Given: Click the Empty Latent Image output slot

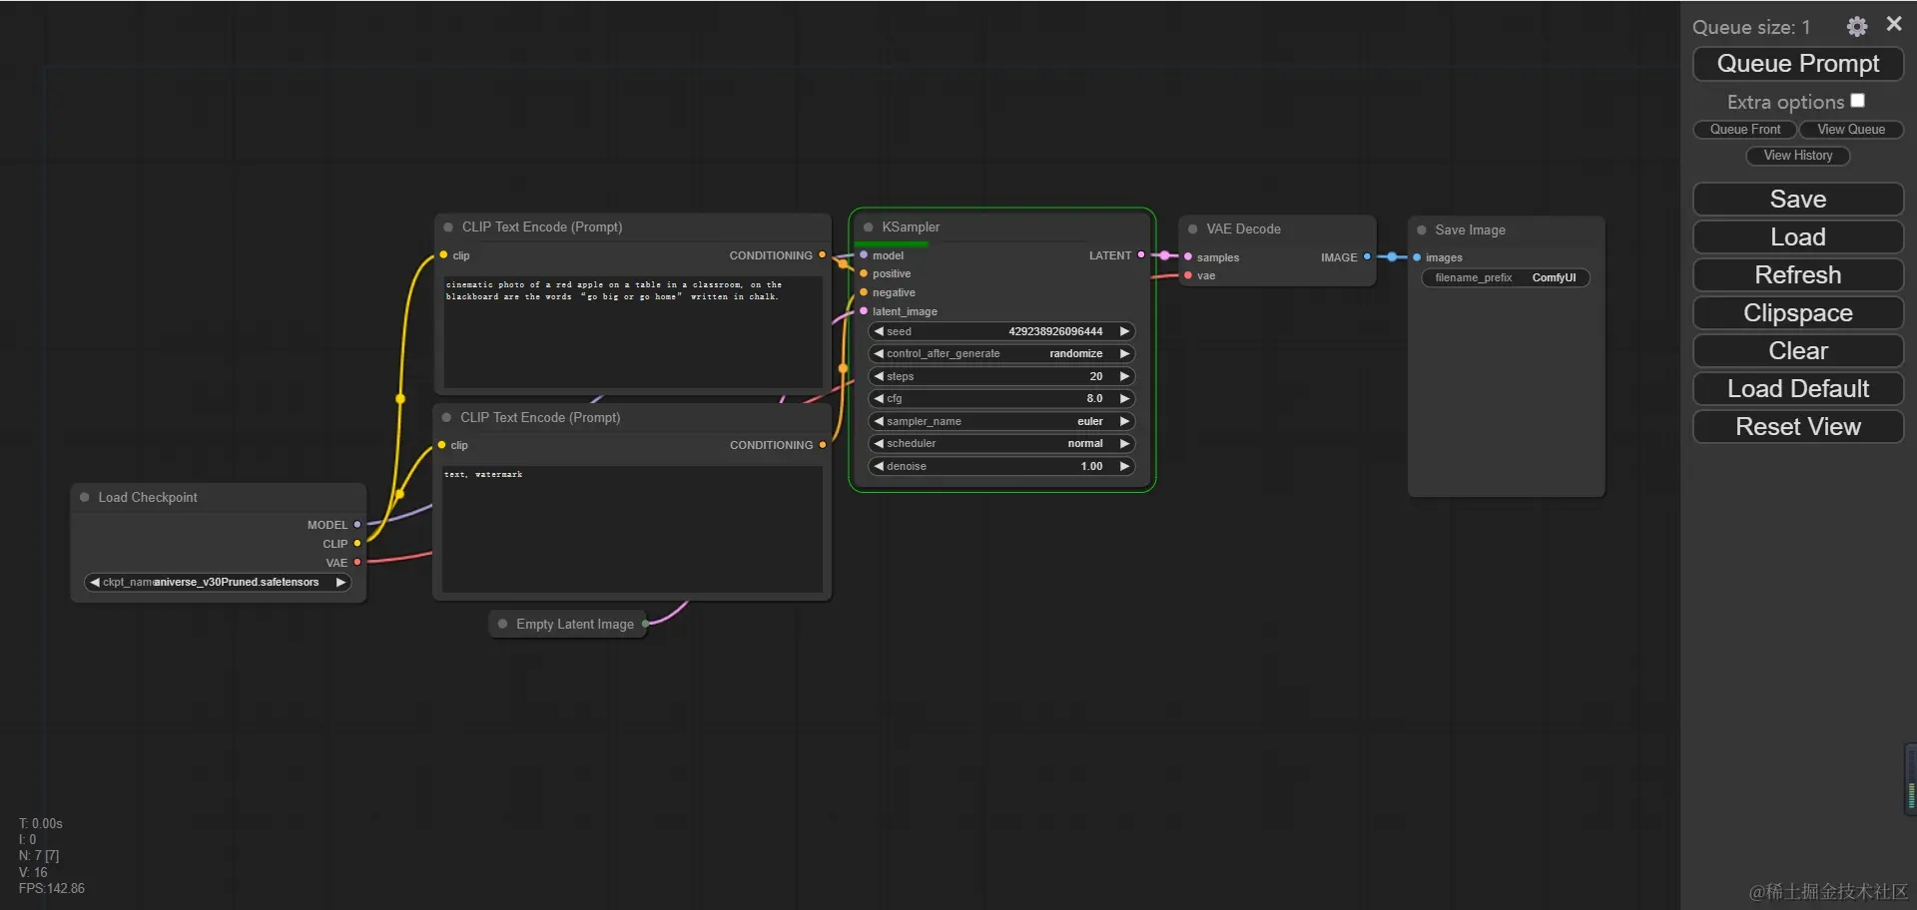Looking at the screenshot, I should point(645,624).
